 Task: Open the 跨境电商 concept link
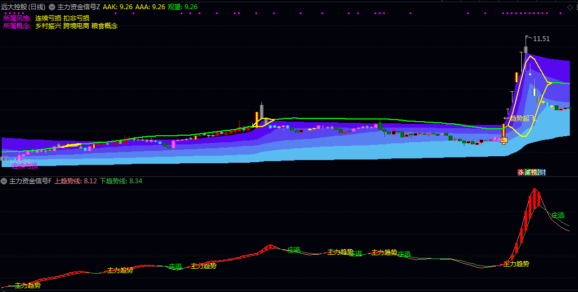pyautogui.click(x=76, y=25)
